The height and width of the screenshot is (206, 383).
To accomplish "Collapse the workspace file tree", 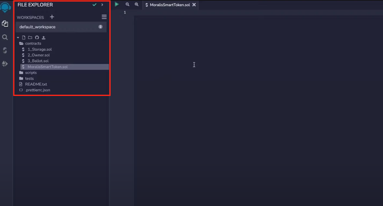I will [x=18, y=37].
